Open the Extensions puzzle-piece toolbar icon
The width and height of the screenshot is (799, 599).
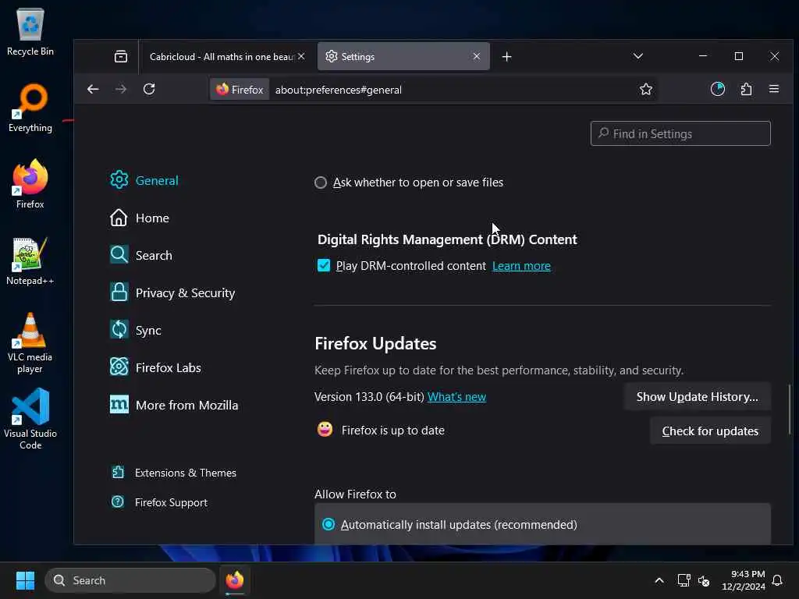pos(746,89)
